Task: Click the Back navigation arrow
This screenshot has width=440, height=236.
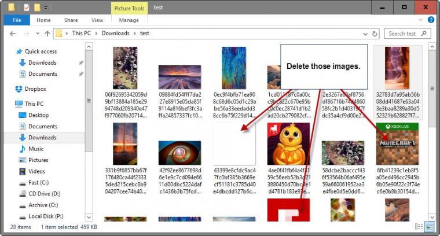Action: [x=13, y=34]
